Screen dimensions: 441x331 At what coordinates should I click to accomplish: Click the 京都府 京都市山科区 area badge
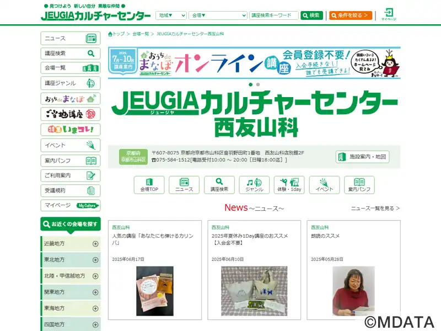coord(133,157)
